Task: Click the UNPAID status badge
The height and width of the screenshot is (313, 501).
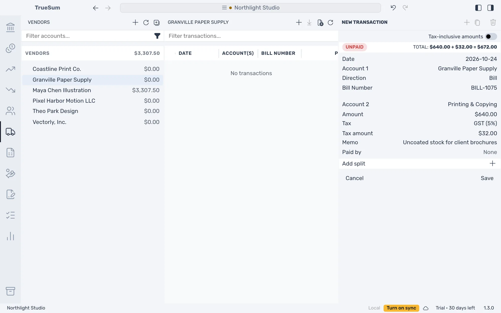Action: click(x=354, y=47)
